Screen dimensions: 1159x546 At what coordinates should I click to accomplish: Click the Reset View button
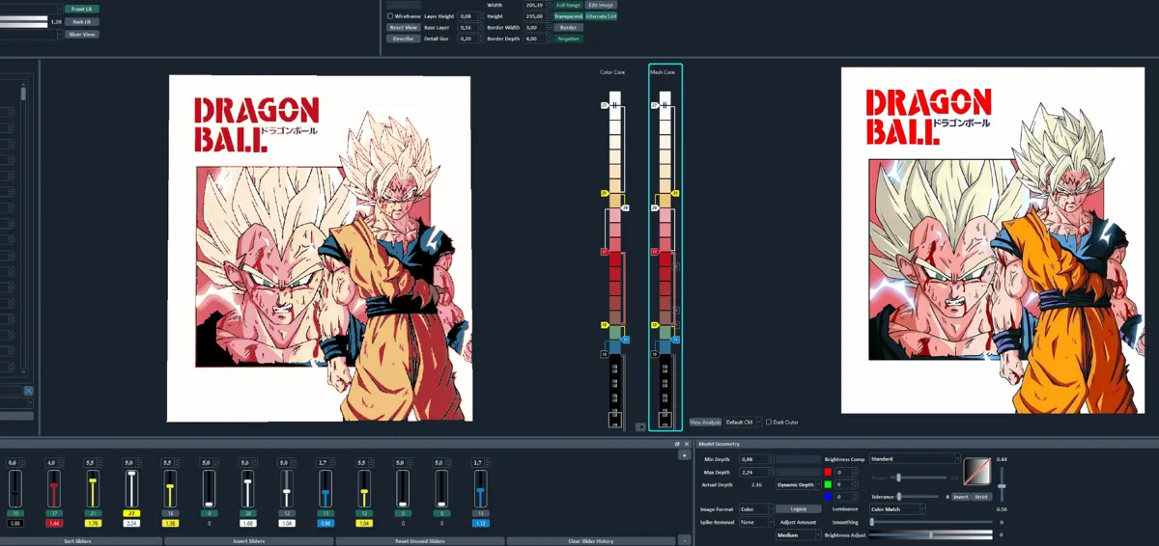(x=404, y=27)
